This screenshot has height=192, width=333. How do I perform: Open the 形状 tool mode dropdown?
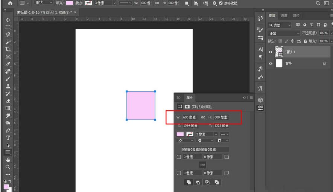[44, 3]
